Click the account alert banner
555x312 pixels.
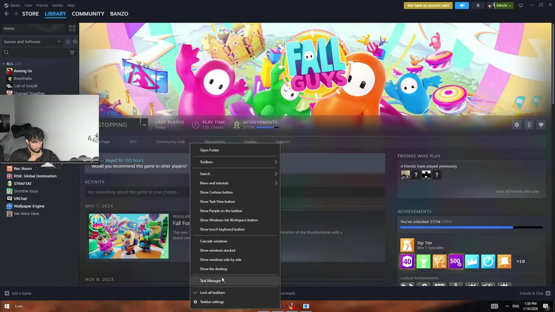click(428, 5)
